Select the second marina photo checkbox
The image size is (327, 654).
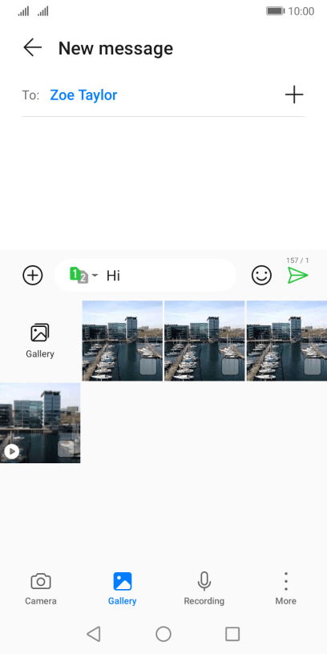point(230,366)
